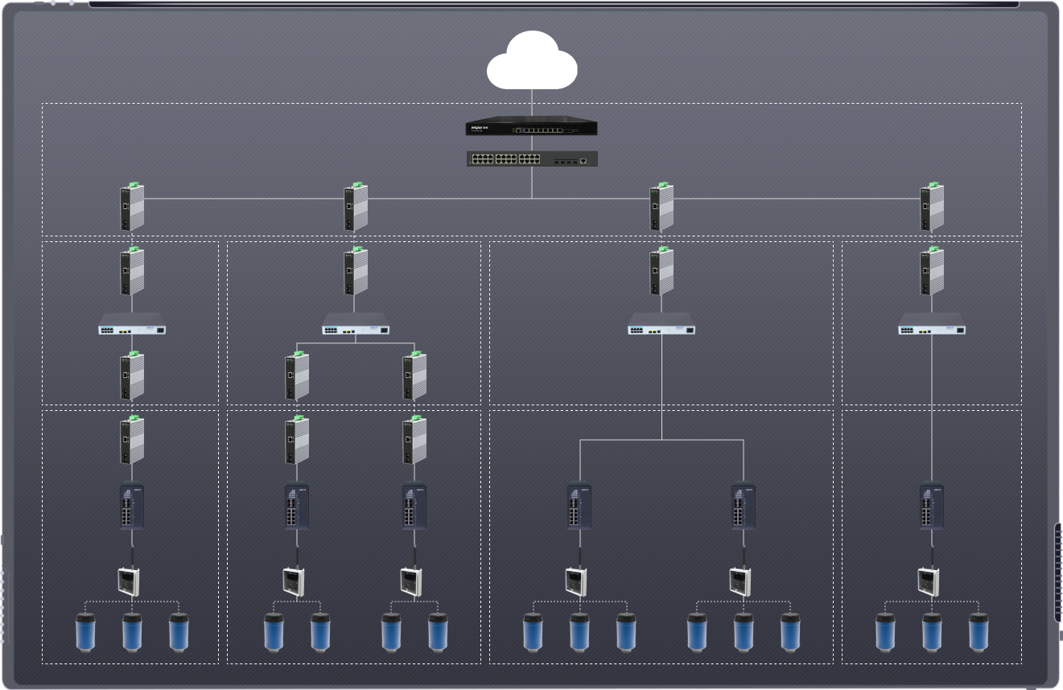This screenshot has width=1063, height=690.
Task: Click the rightmost dark industrial switch
Action: click(x=932, y=506)
